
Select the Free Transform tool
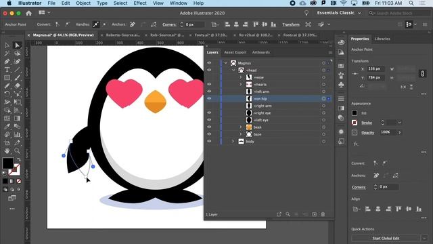click(18, 102)
